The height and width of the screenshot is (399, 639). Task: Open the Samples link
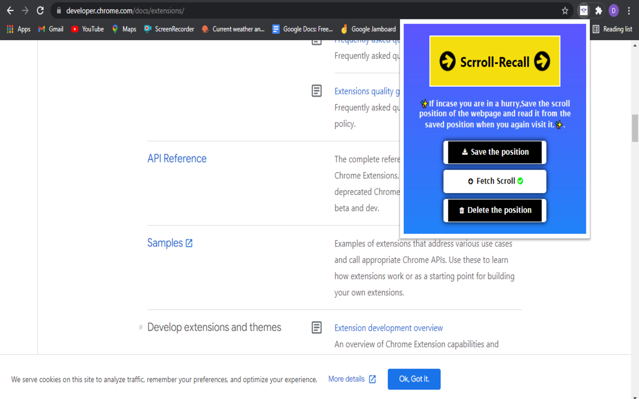165,243
